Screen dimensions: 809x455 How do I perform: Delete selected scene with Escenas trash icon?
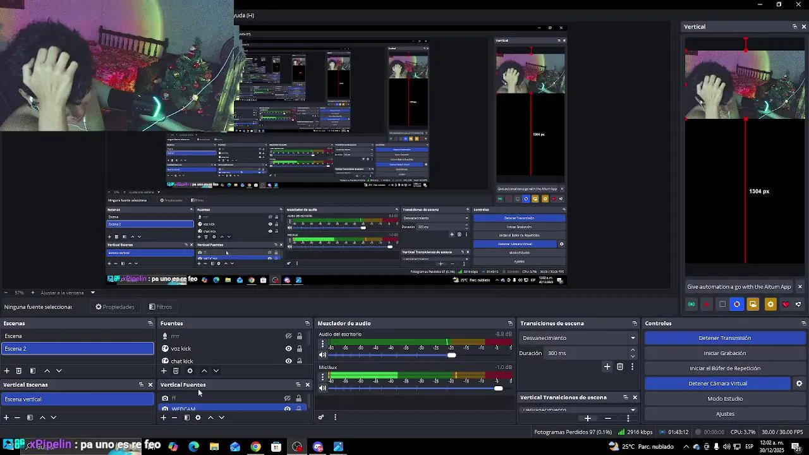(x=19, y=371)
